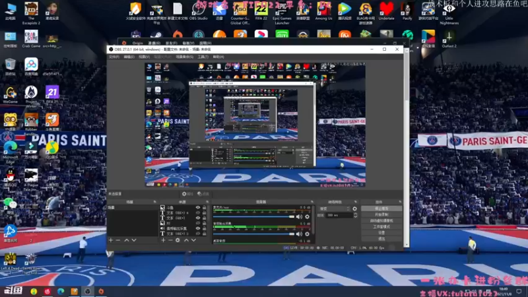Open Counter-Strike Global Offensive desktop shortcut
528x297 pixels.
[240, 13]
